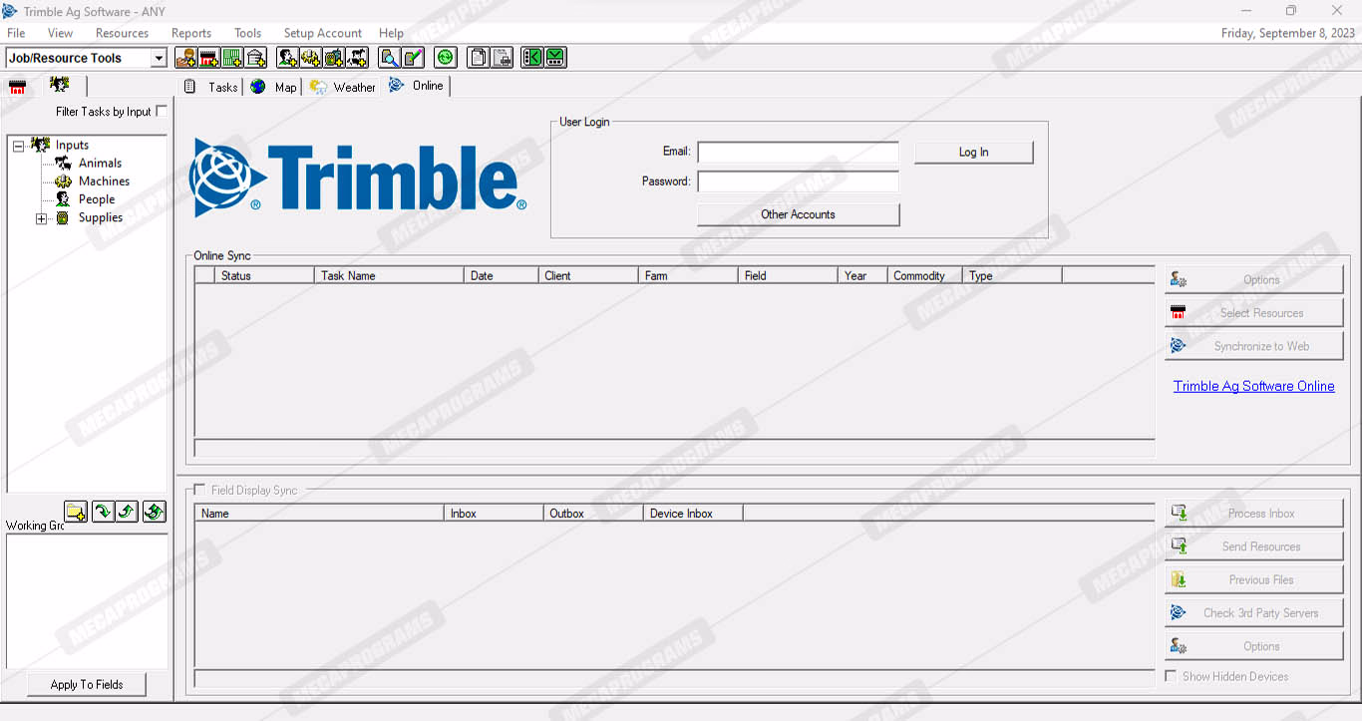Click the add working group folder icon
The width and height of the screenshot is (1362, 721).
76,512
